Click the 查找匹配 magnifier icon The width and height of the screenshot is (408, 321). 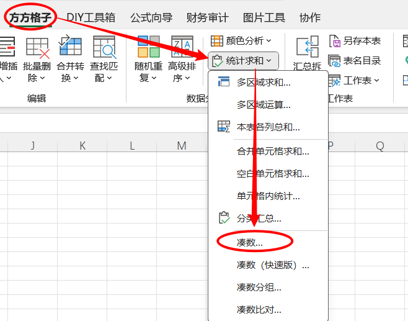105,47
